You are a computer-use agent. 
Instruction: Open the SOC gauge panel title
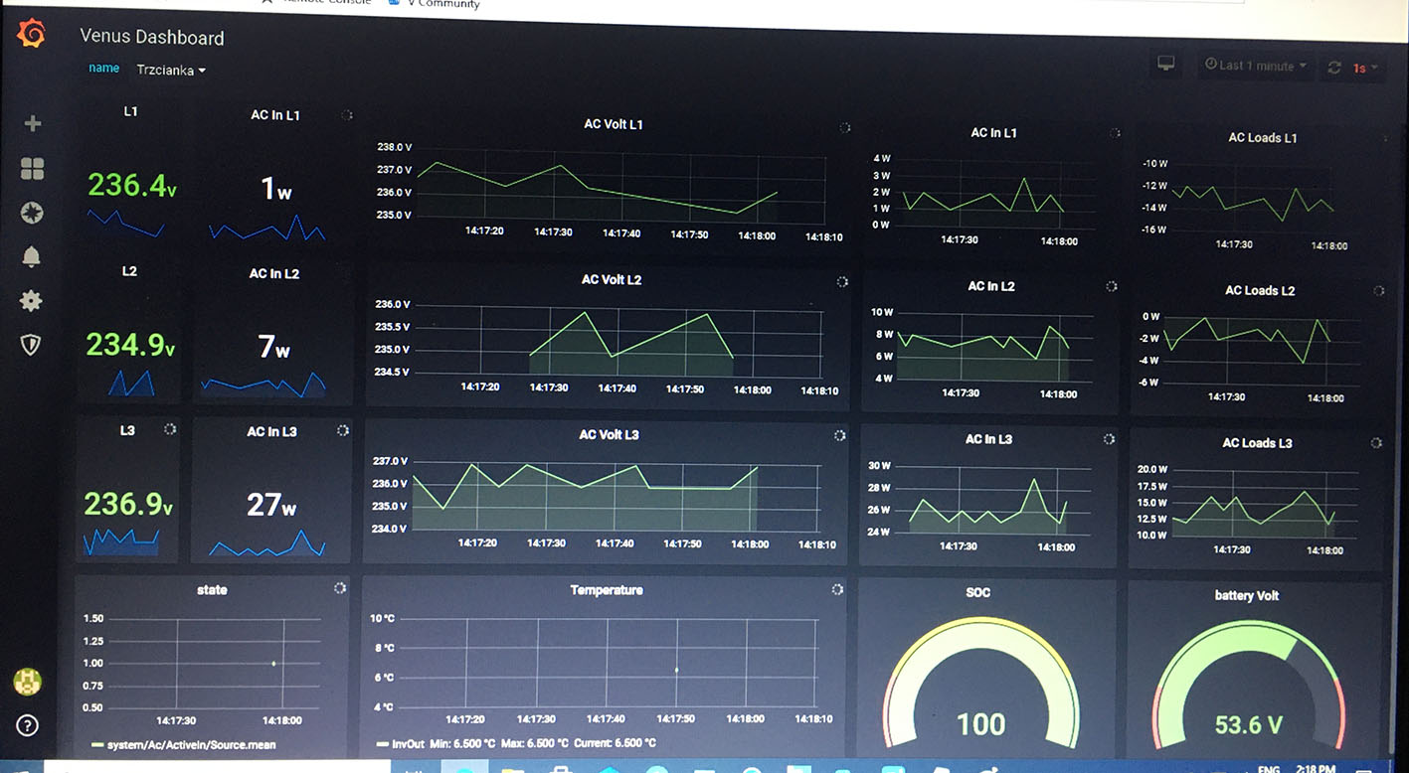(978, 592)
